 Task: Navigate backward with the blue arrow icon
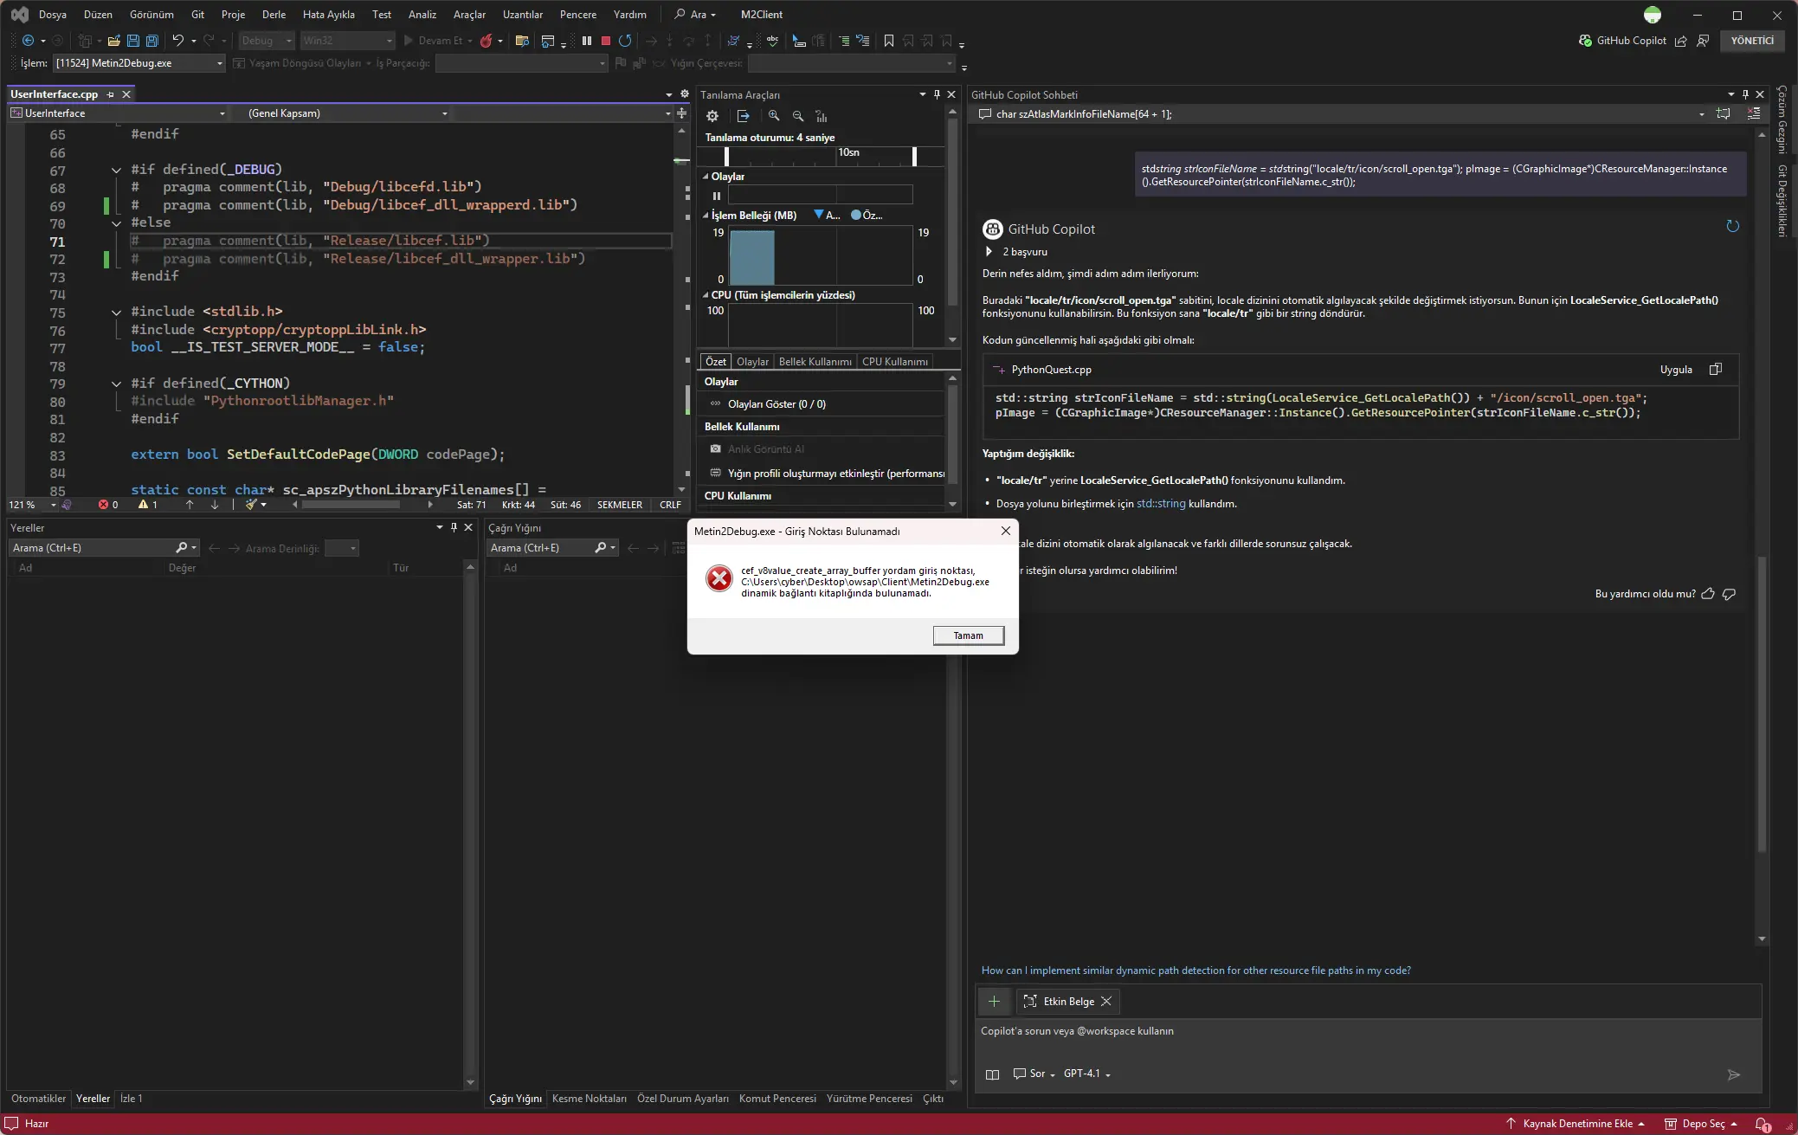(x=29, y=41)
